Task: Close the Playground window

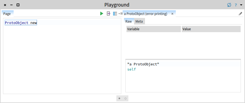Action: pyautogui.click(x=5, y=5)
